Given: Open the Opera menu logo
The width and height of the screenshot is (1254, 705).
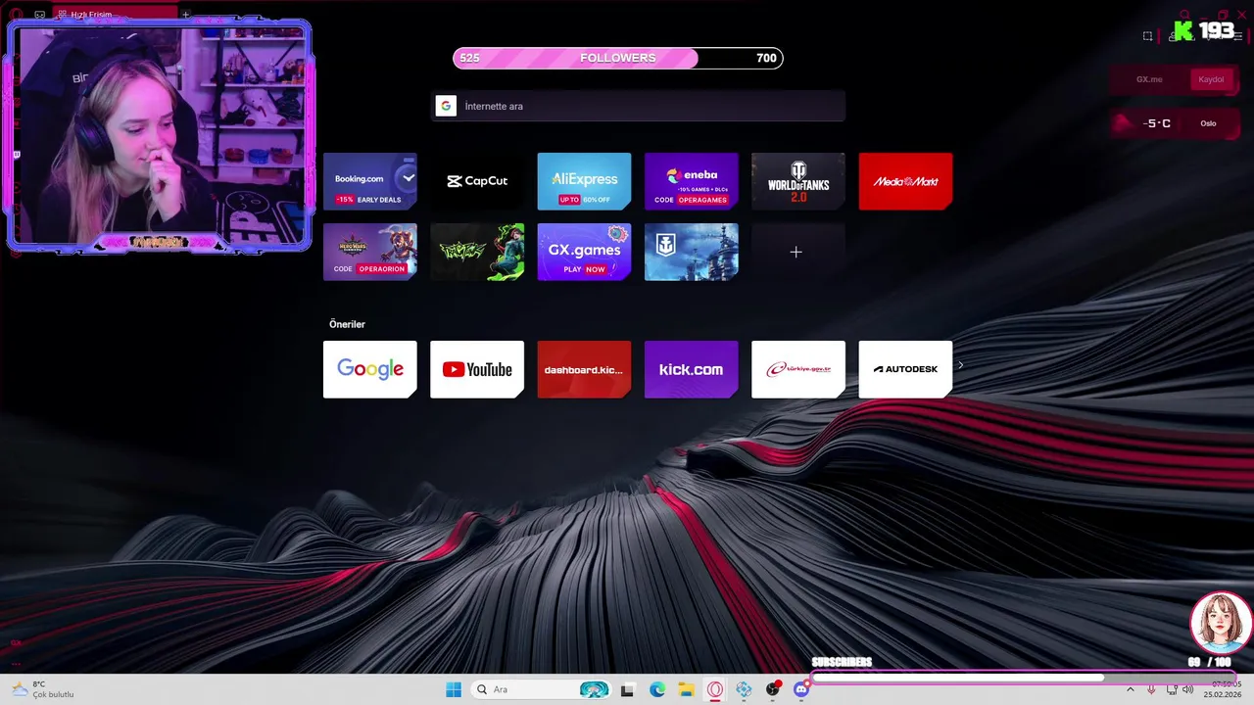Looking at the screenshot, I should coord(16,15).
